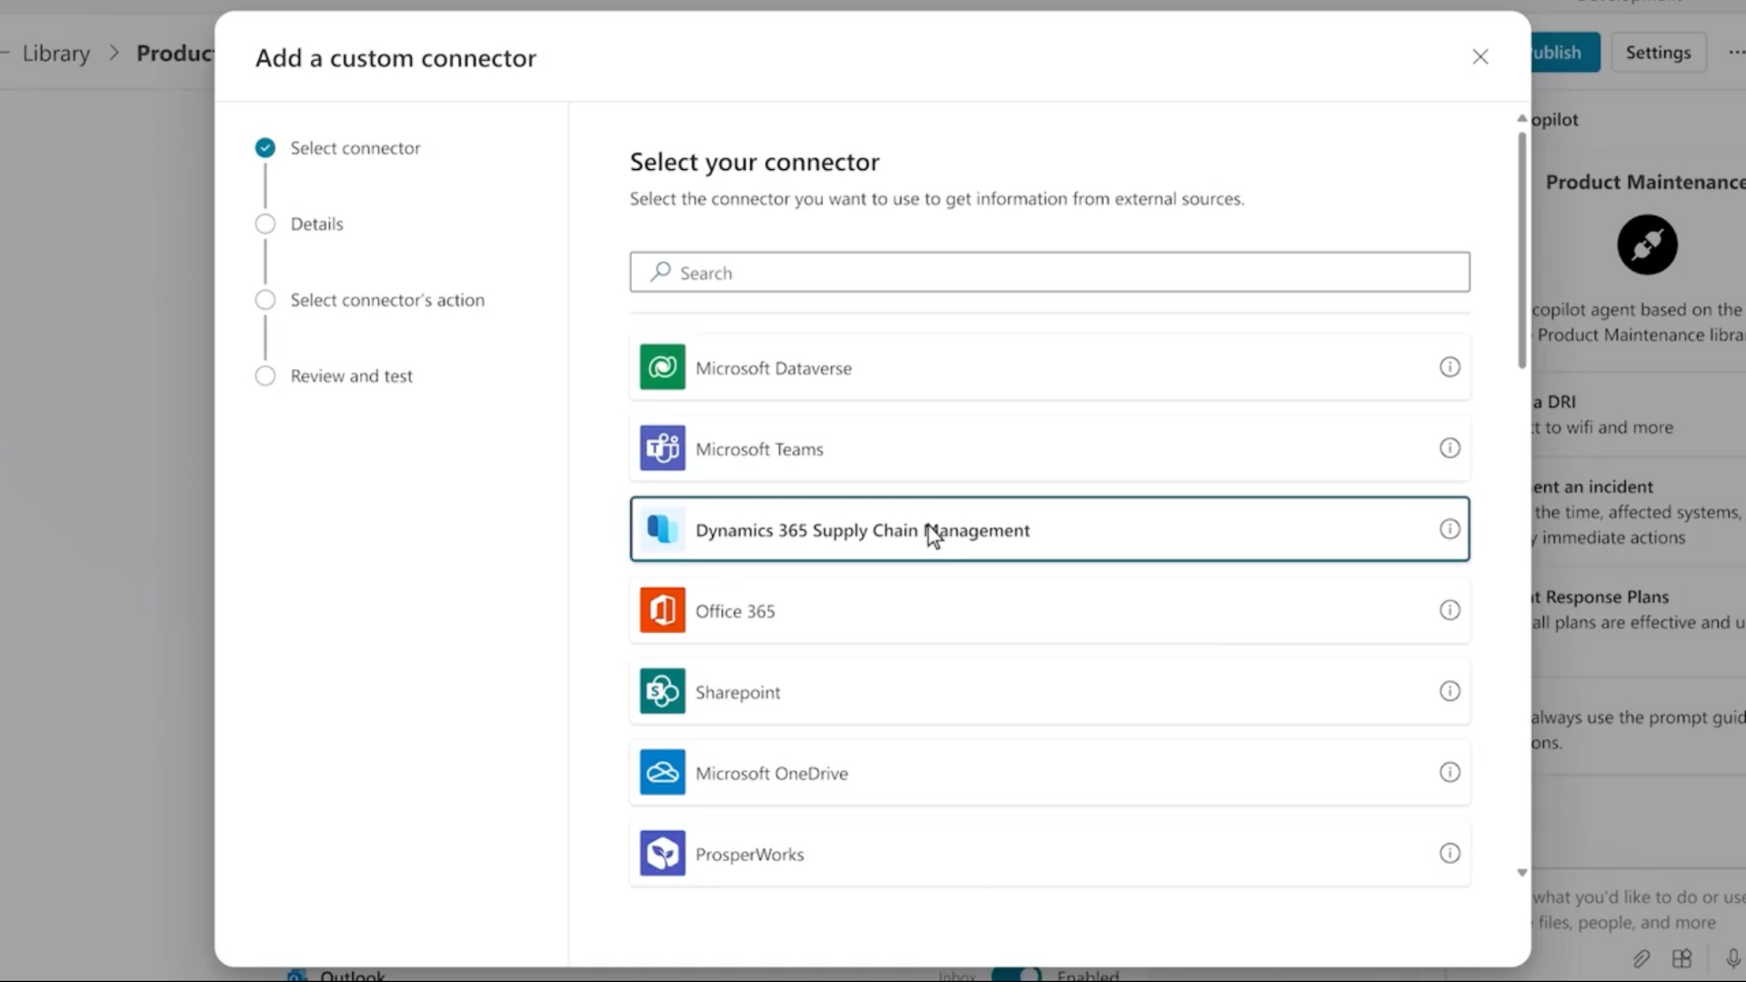
Task: Click the Select connector's action step circle
Action: coord(265,300)
